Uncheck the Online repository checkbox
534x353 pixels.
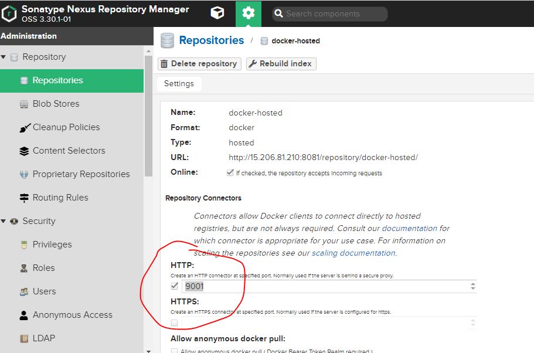(230, 173)
